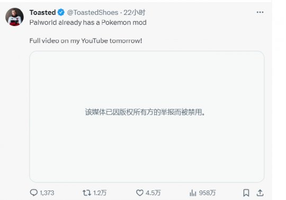
Task: Open the view analytics bar chart icon
Action: [193, 193]
